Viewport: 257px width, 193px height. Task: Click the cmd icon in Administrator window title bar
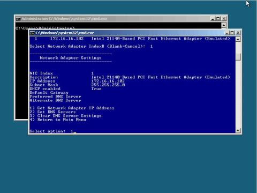coord(18,19)
